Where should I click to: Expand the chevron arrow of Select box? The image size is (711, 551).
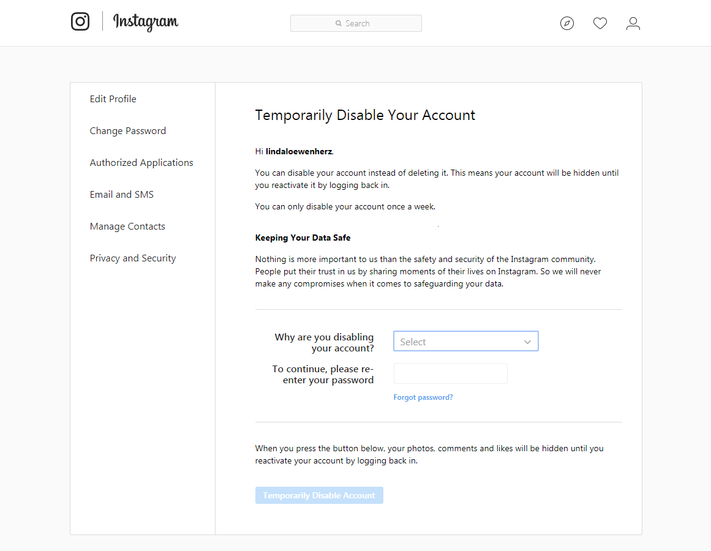(527, 342)
